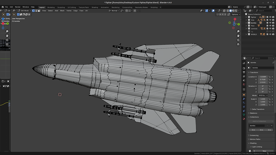Hide the tires collection in viewport

click(x=270, y=20)
